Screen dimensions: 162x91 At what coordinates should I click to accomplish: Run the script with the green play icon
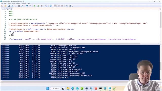tap(35, 6)
